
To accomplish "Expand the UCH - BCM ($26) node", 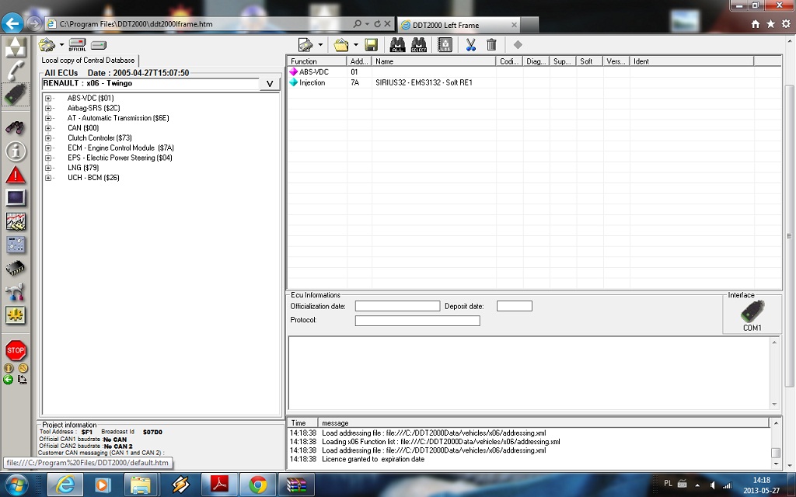I will (48, 178).
